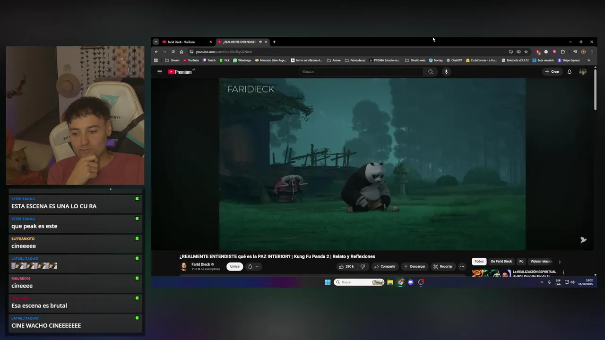Close the Farid Dieck - YouTube tab
605x340 pixels.
211,42
